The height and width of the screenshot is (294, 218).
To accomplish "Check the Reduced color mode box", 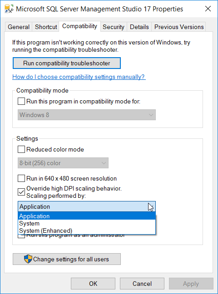I will point(21,149).
